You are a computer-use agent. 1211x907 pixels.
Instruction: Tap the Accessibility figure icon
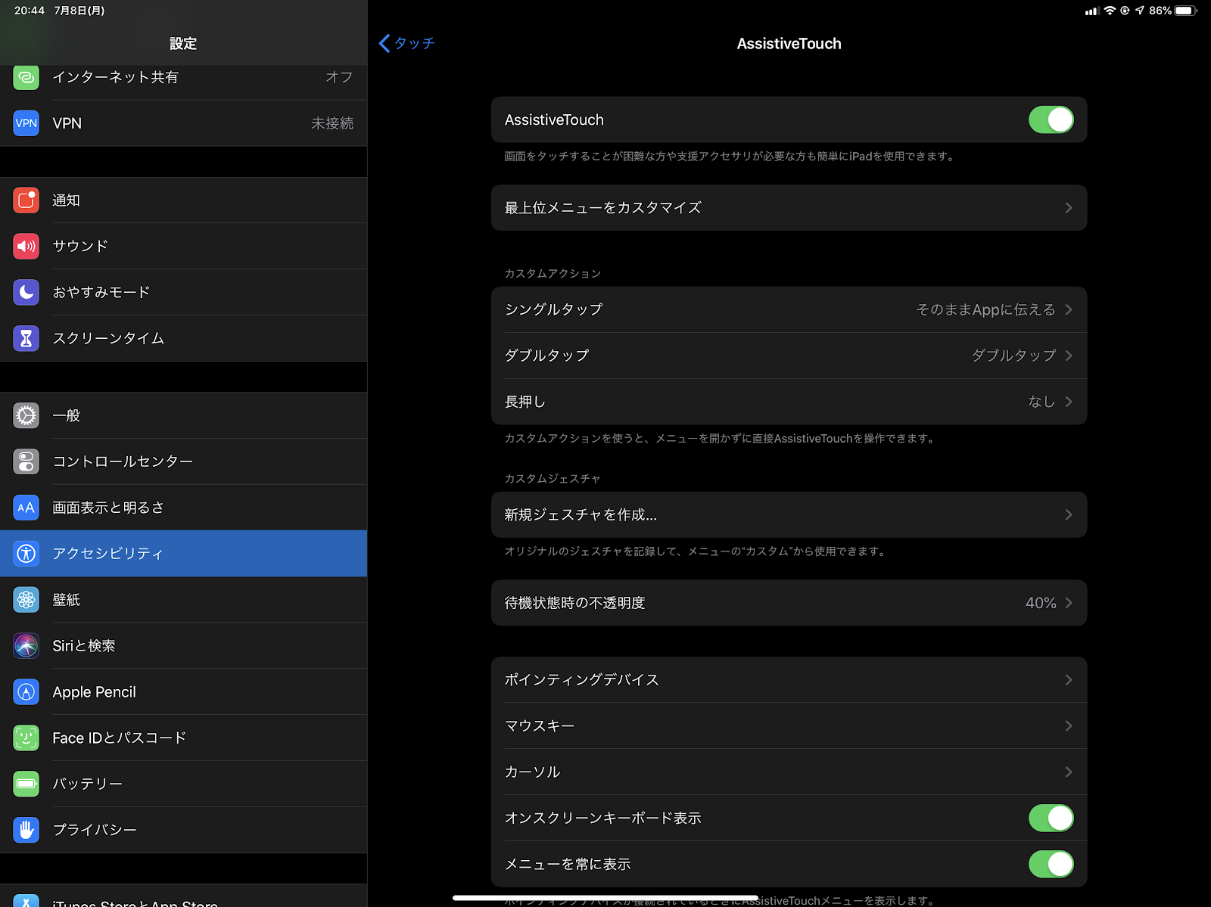(26, 554)
